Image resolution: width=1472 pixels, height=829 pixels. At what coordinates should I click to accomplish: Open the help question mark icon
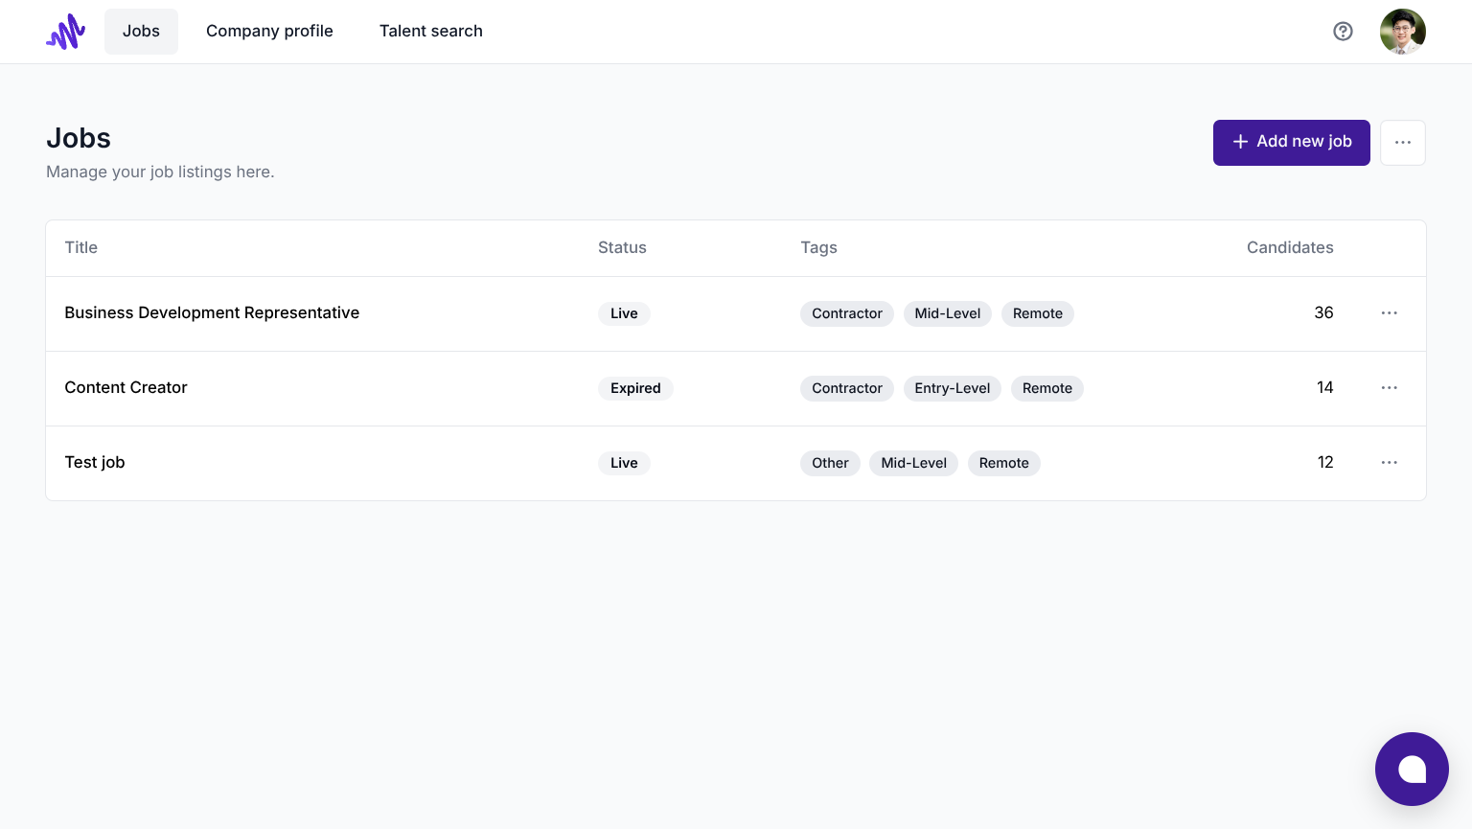pyautogui.click(x=1344, y=32)
